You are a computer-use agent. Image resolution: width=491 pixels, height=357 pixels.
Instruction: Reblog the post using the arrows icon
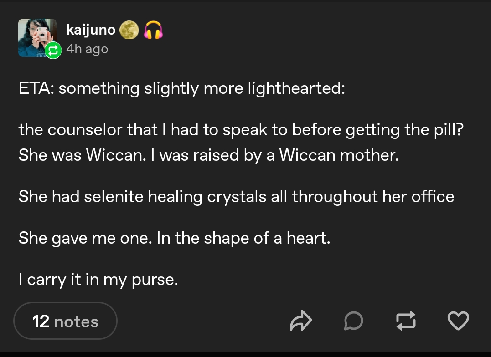coord(406,321)
